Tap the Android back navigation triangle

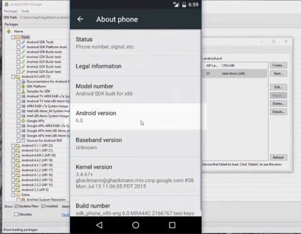tap(99, 225)
